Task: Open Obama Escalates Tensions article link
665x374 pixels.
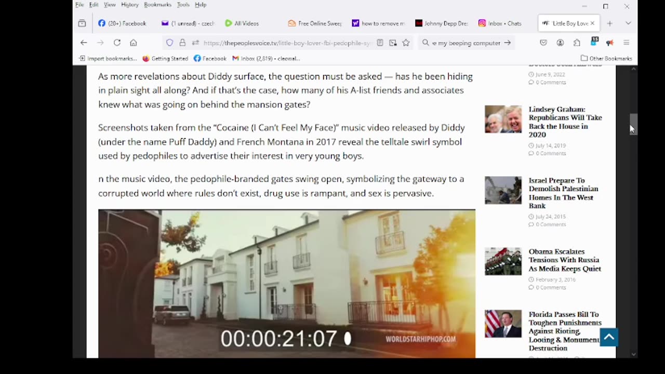Action: coord(565,260)
